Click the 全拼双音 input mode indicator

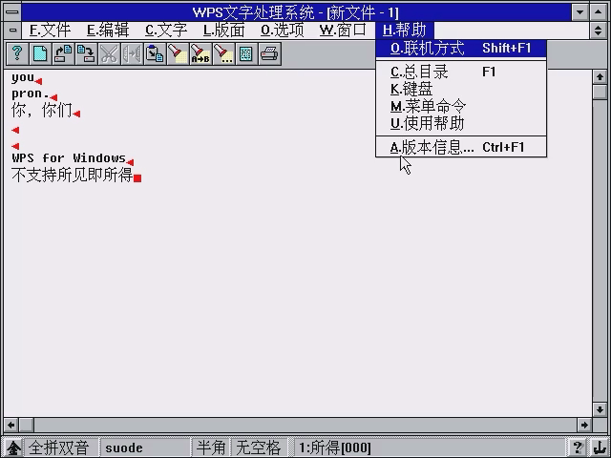click(59, 448)
